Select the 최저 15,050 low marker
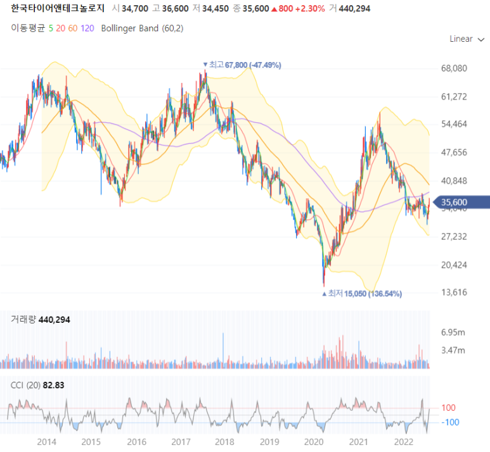 pyautogui.click(x=362, y=294)
